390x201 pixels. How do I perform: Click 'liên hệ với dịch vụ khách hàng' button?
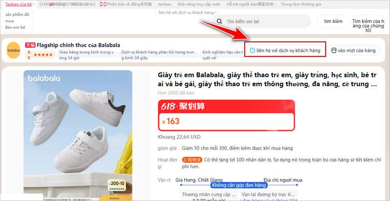(x=285, y=51)
